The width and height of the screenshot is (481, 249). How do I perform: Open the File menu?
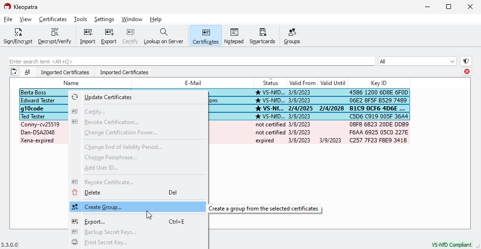point(8,19)
